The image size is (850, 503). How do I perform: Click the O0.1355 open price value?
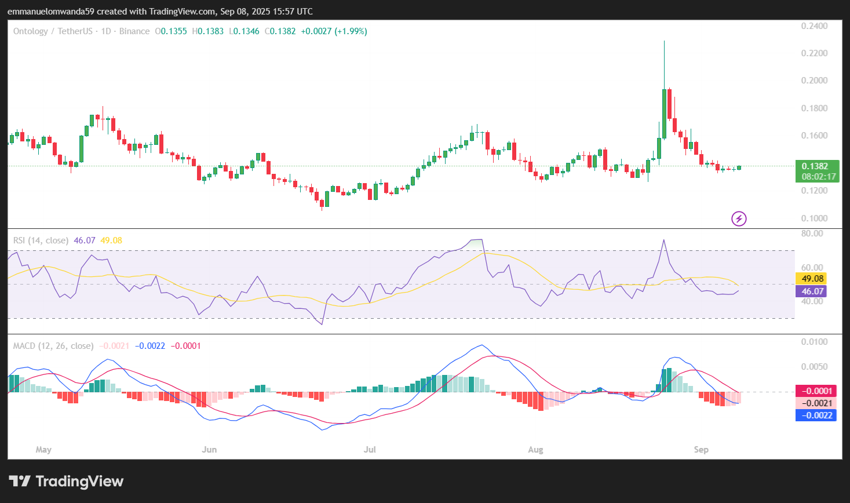(171, 31)
